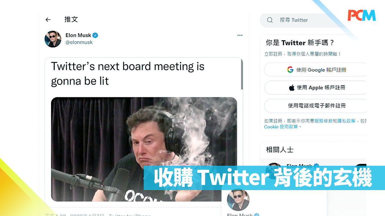Open the 隱私政策 link
The image size is (385, 216).
coord(346,121)
